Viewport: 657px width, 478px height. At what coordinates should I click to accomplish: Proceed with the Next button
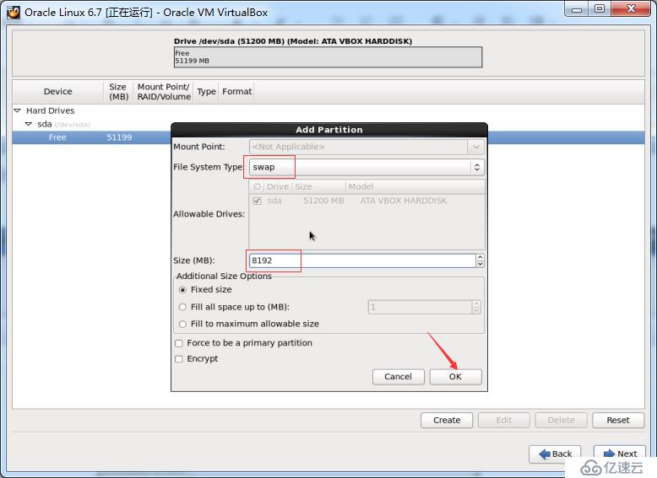619,454
